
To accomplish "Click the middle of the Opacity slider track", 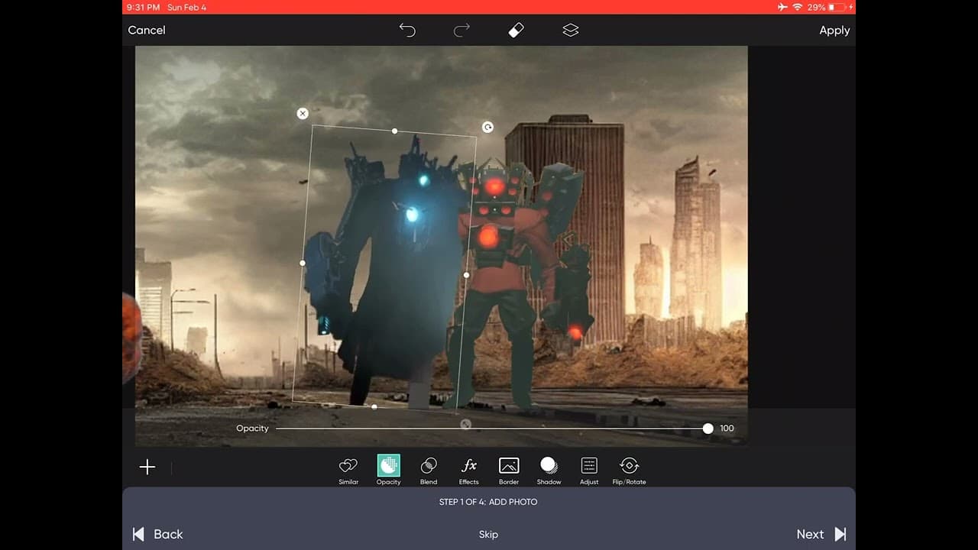I will tap(492, 429).
